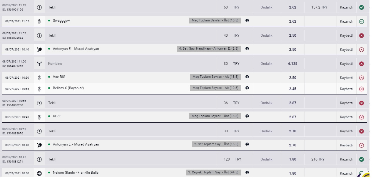Click the outlined won checkmark on Swagggyw row
The width and height of the screenshot is (373, 191).
click(362, 21)
